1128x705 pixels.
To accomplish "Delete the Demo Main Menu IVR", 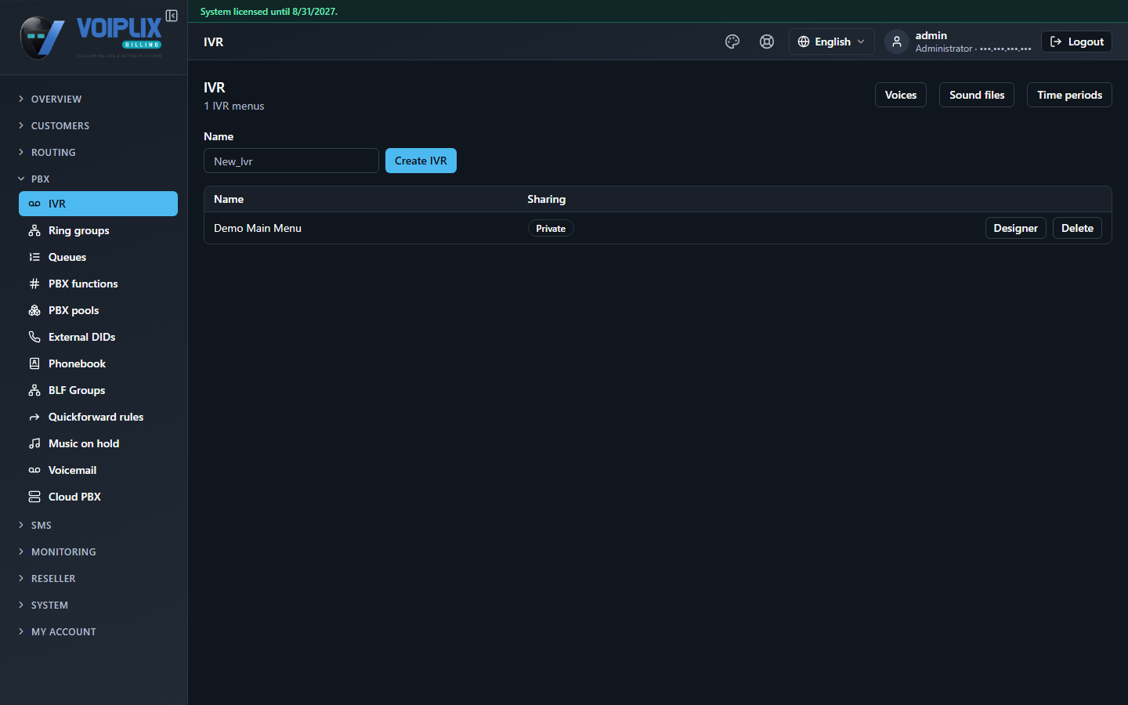I will coord(1077,228).
